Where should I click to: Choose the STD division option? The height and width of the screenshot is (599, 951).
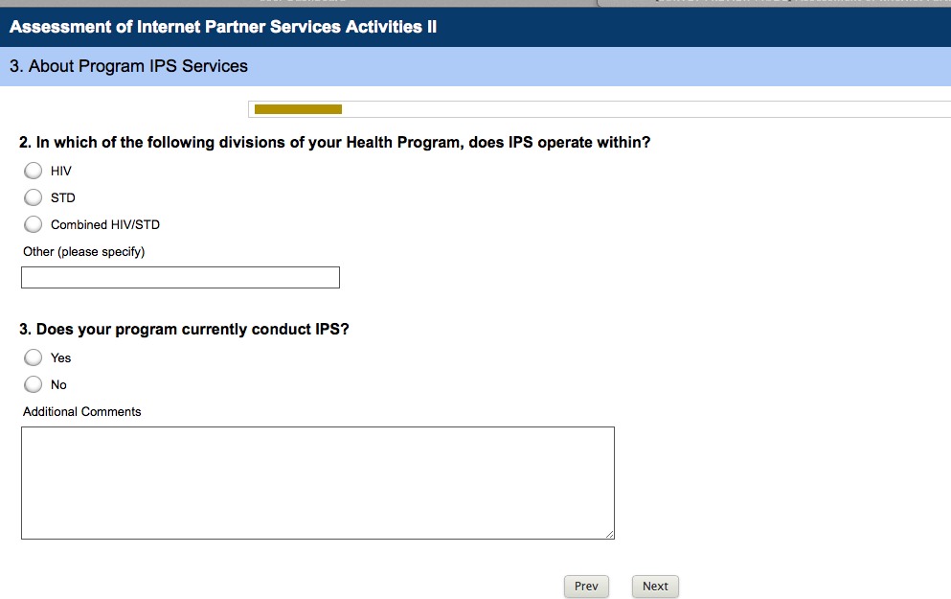(34, 197)
